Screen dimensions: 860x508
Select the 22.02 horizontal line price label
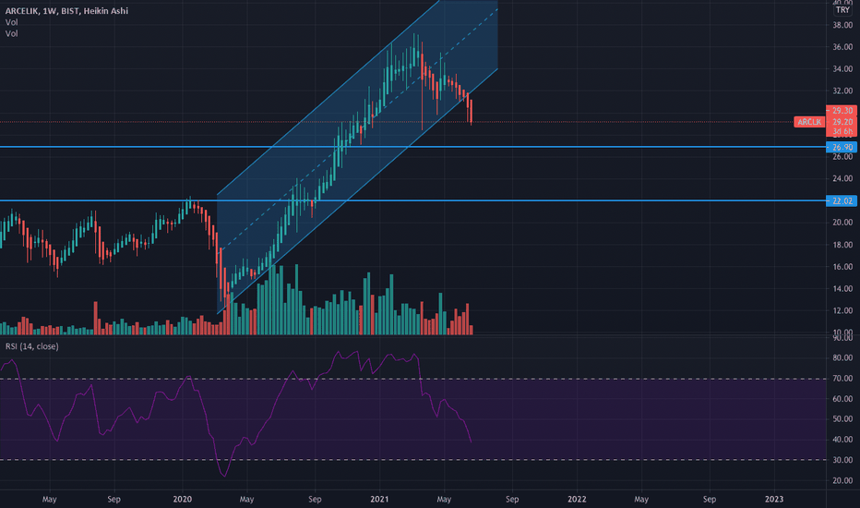click(x=842, y=201)
